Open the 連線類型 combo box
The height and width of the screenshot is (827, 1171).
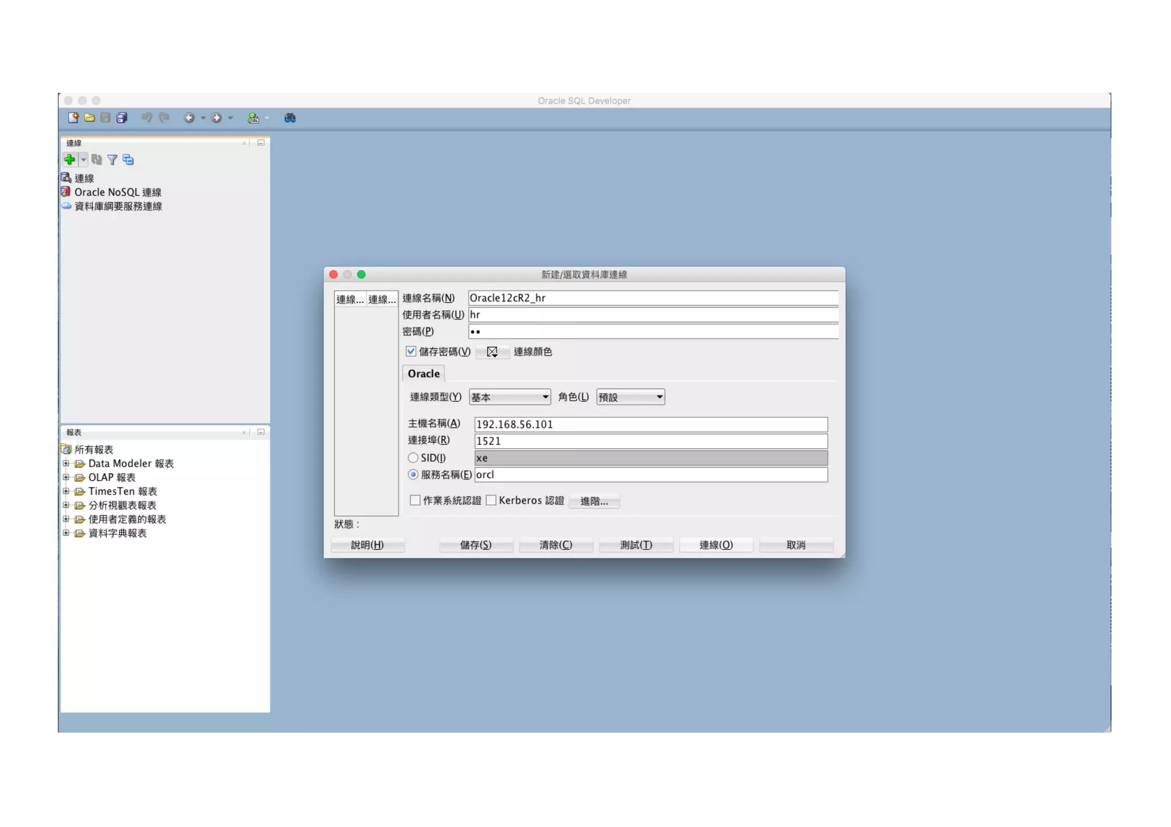509,397
